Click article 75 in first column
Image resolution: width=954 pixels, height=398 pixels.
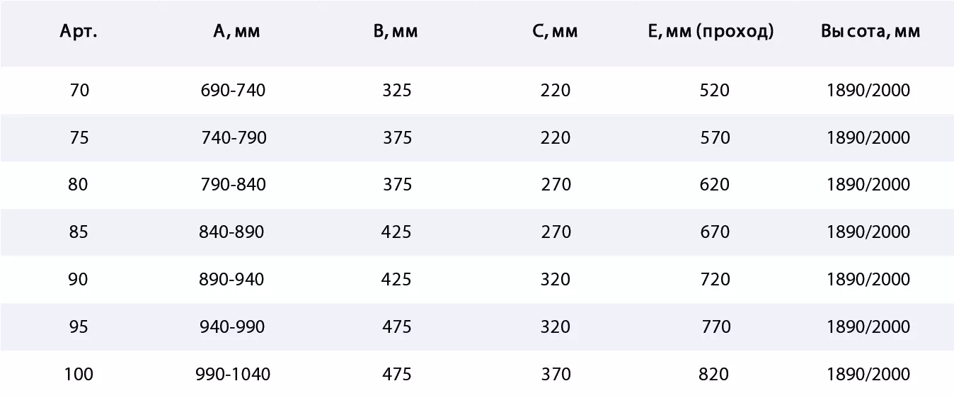pyautogui.click(x=79, y=137)
